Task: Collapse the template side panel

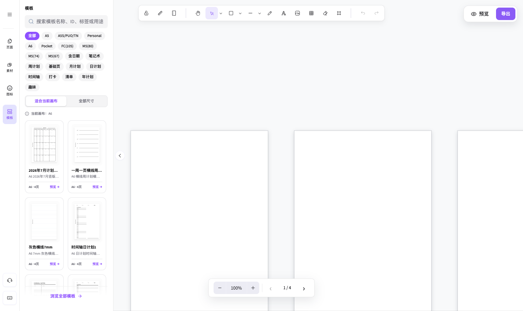Action: [x=120, y=155]
